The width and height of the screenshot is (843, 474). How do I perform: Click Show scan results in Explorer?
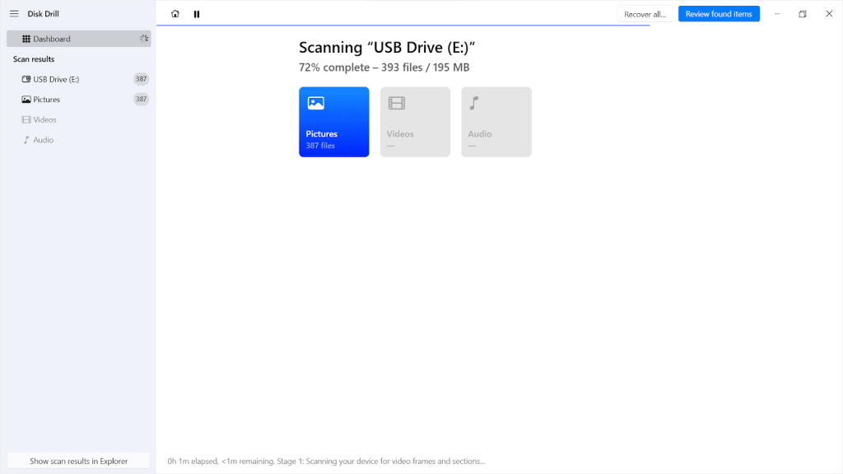click(x=79, y=461)
